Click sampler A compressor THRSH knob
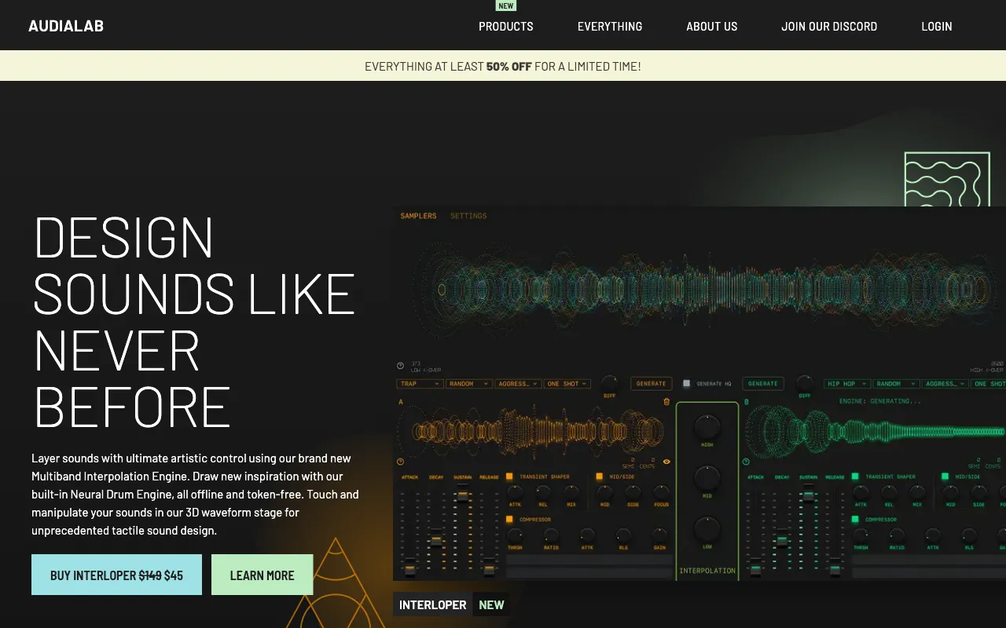The image size is (1006, 628). click(x=515, y=535)
